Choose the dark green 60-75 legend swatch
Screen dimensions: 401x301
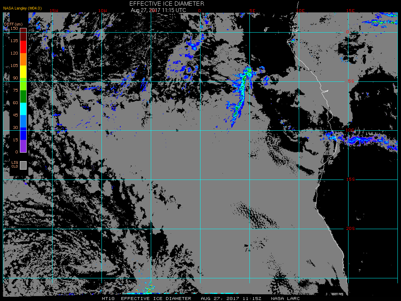point(23,97)
